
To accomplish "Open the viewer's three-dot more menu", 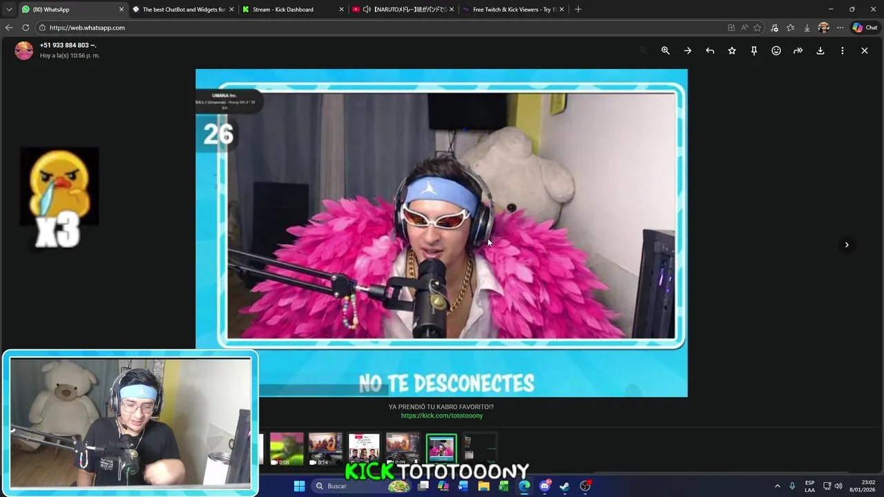I will pos(842,50).
